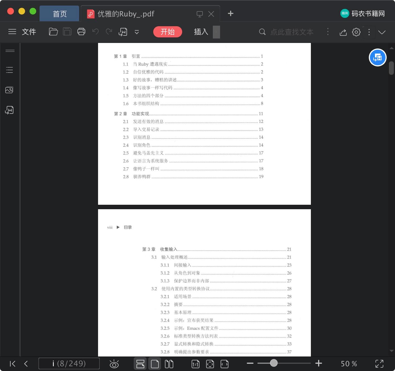Click the vertical scrollbar thumb
Viewport: 395px width, 371px height.
(x=391, y=68)
